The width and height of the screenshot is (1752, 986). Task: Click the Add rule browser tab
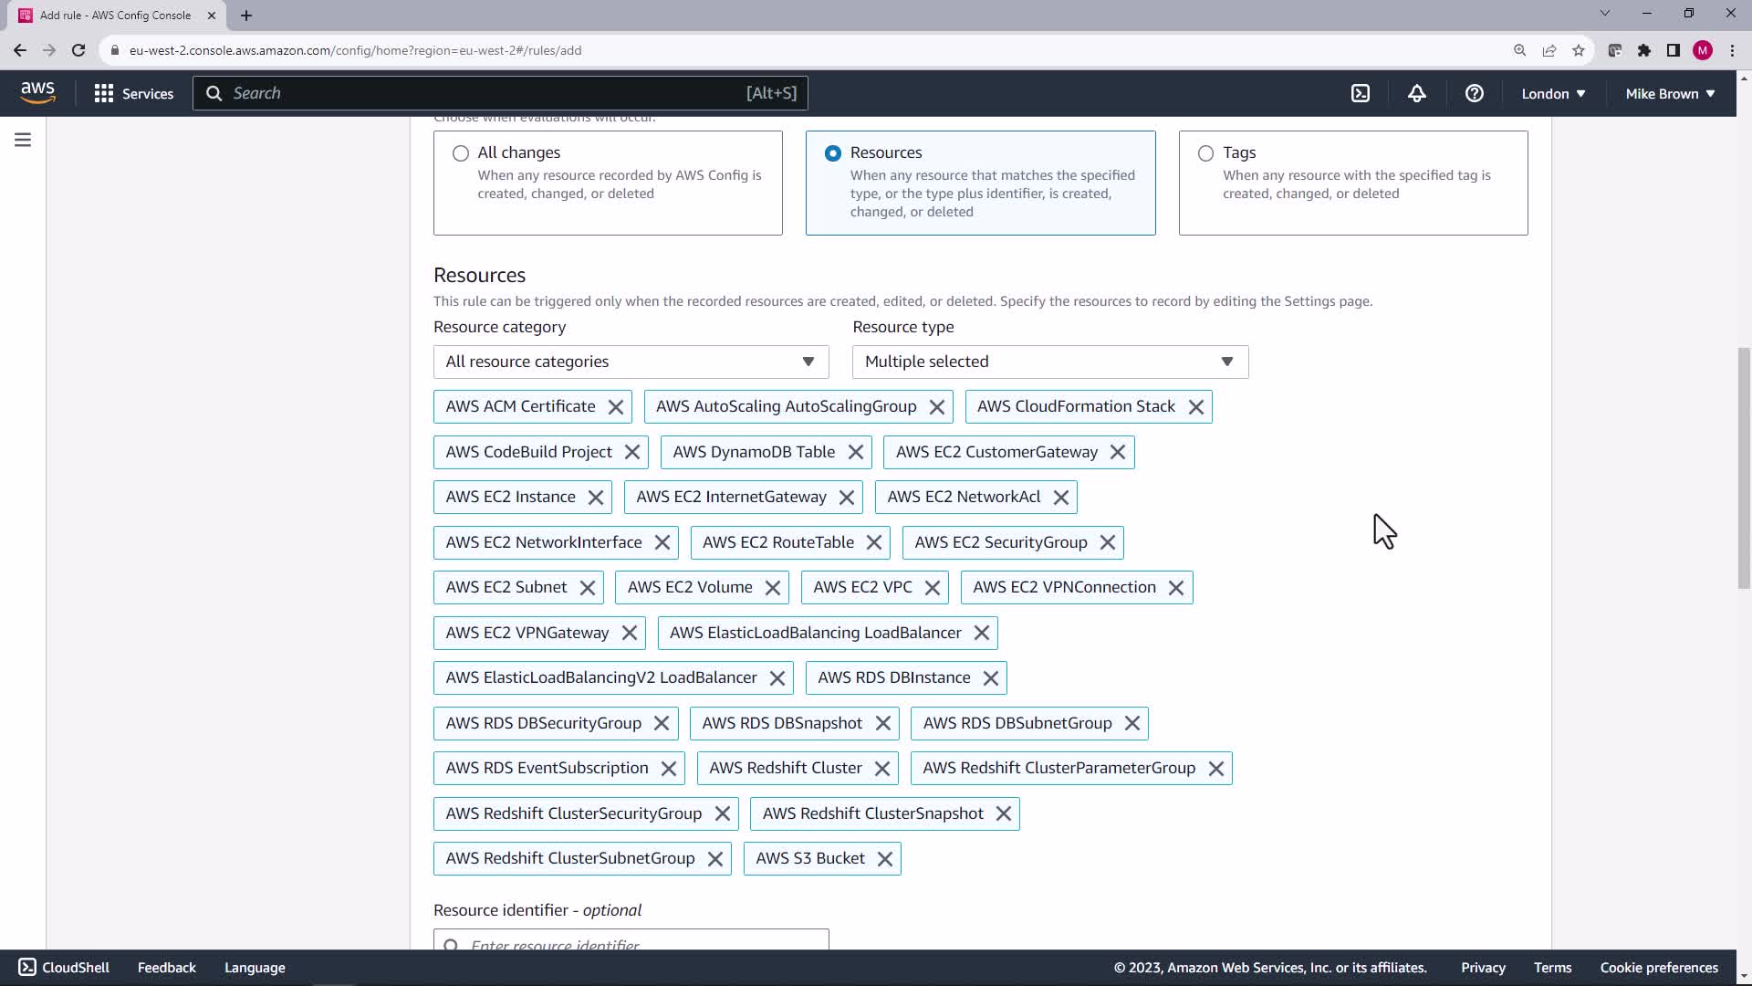[x=116, y=15]
